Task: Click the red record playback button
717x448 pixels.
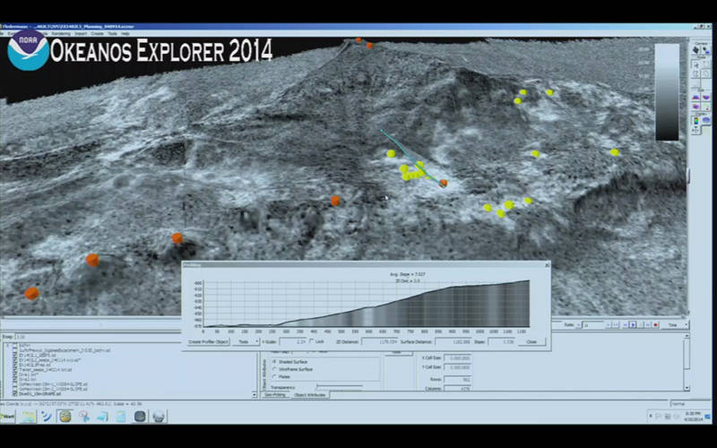Action: click(x=656, y=325)
